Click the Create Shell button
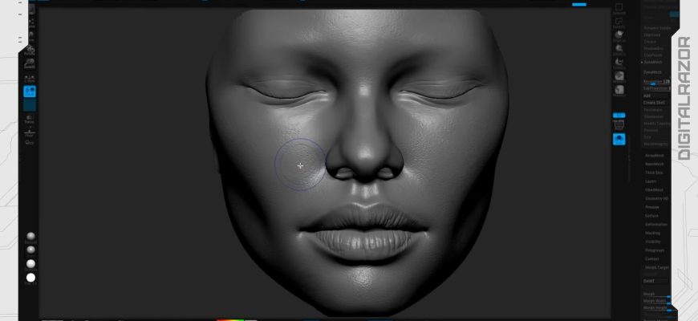Screen dimensions: 698x321 655,103
